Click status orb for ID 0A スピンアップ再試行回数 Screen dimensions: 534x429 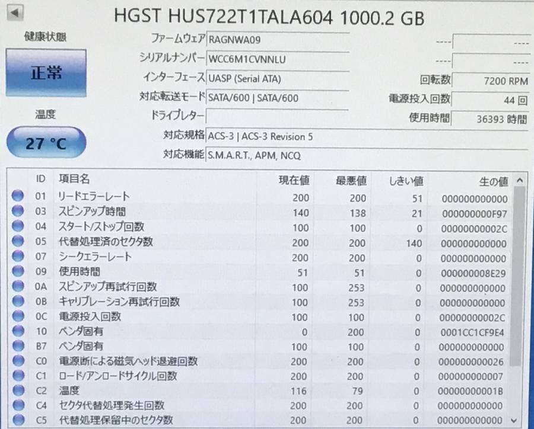(x=18, y=286)
